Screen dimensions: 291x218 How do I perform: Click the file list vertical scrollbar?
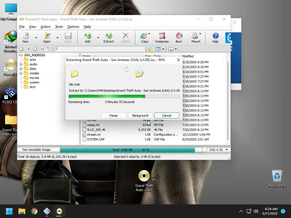click(228, 101)
